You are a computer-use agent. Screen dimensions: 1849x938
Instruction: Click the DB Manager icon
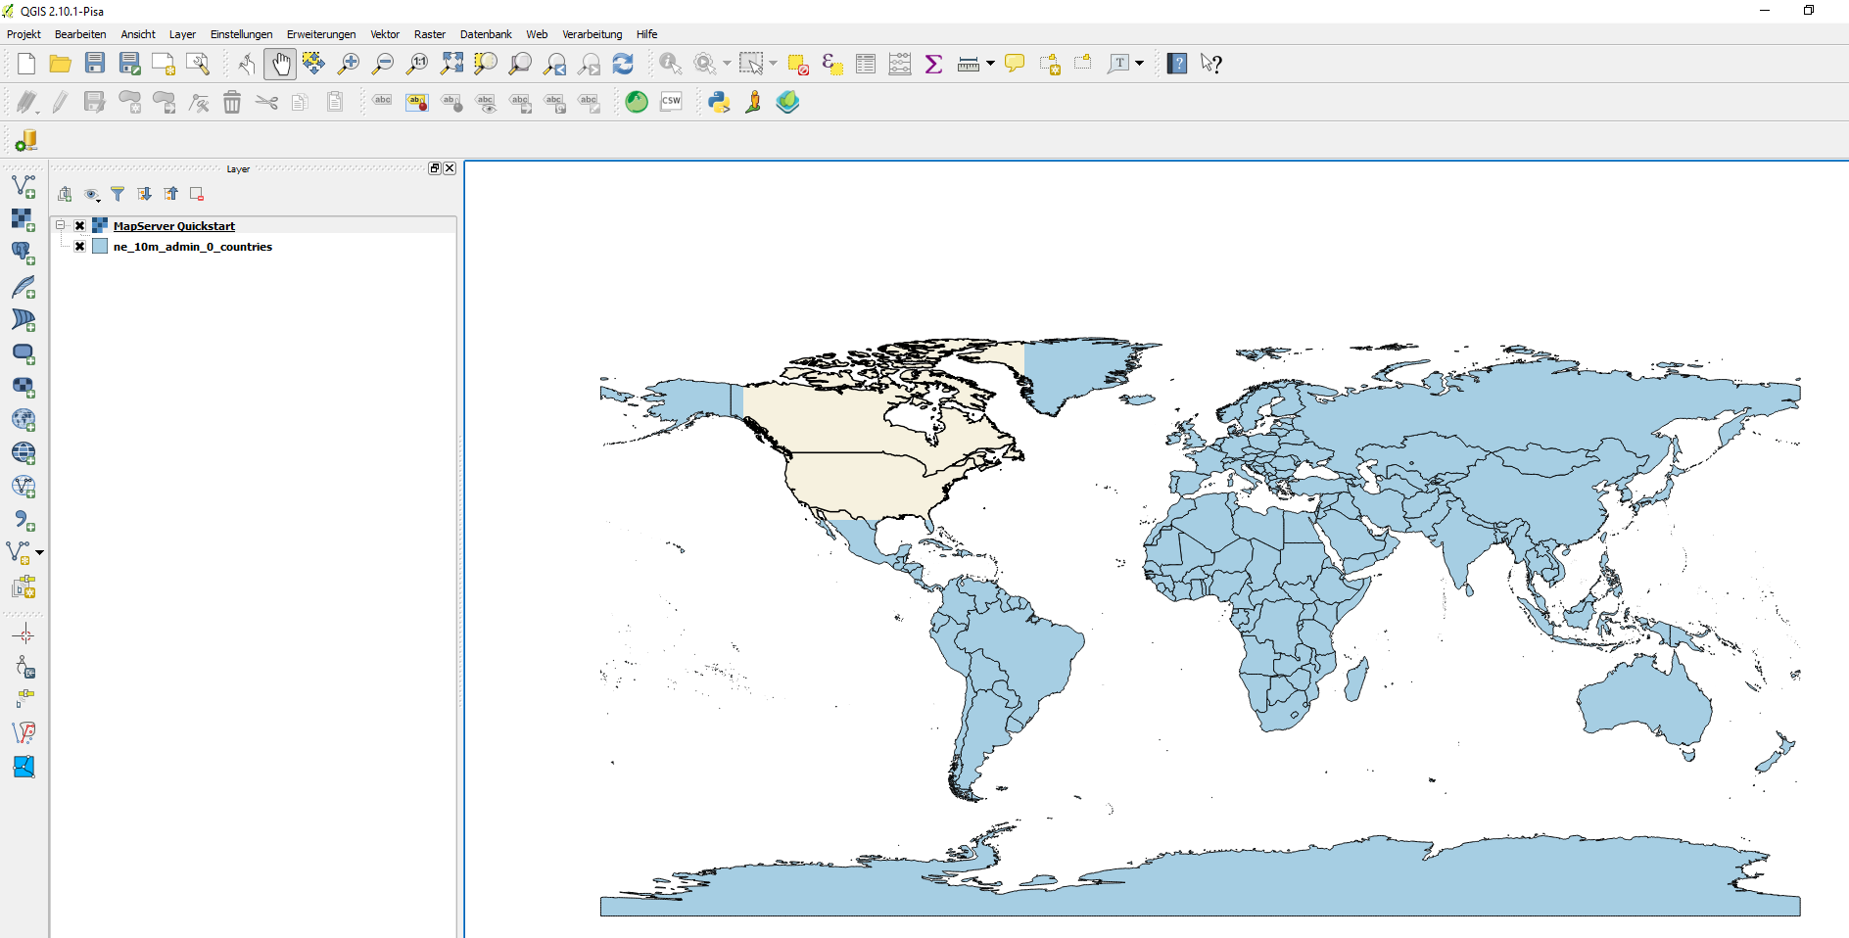click(x=26, y=140)
